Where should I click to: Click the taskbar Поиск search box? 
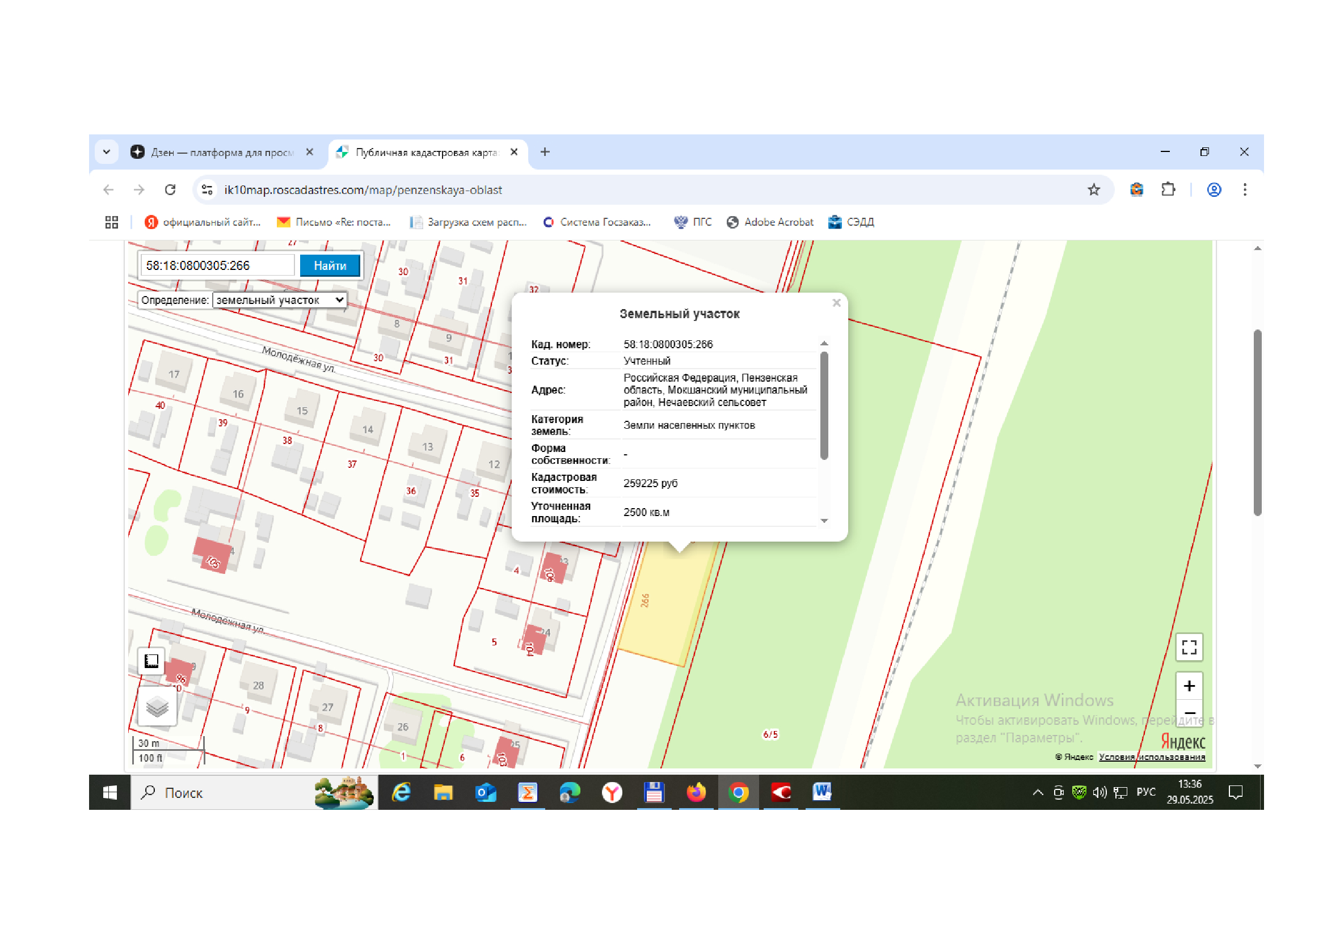pos(254,792)
